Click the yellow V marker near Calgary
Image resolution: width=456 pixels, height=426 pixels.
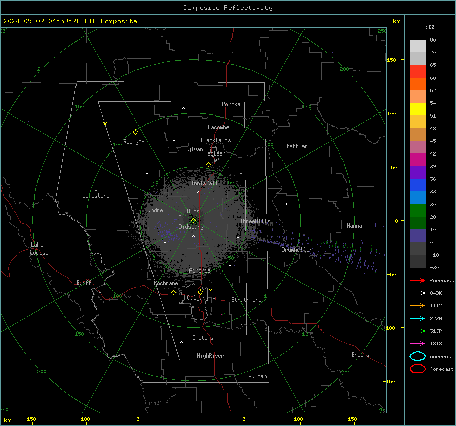pyautogui.click(x=211, y=290)
